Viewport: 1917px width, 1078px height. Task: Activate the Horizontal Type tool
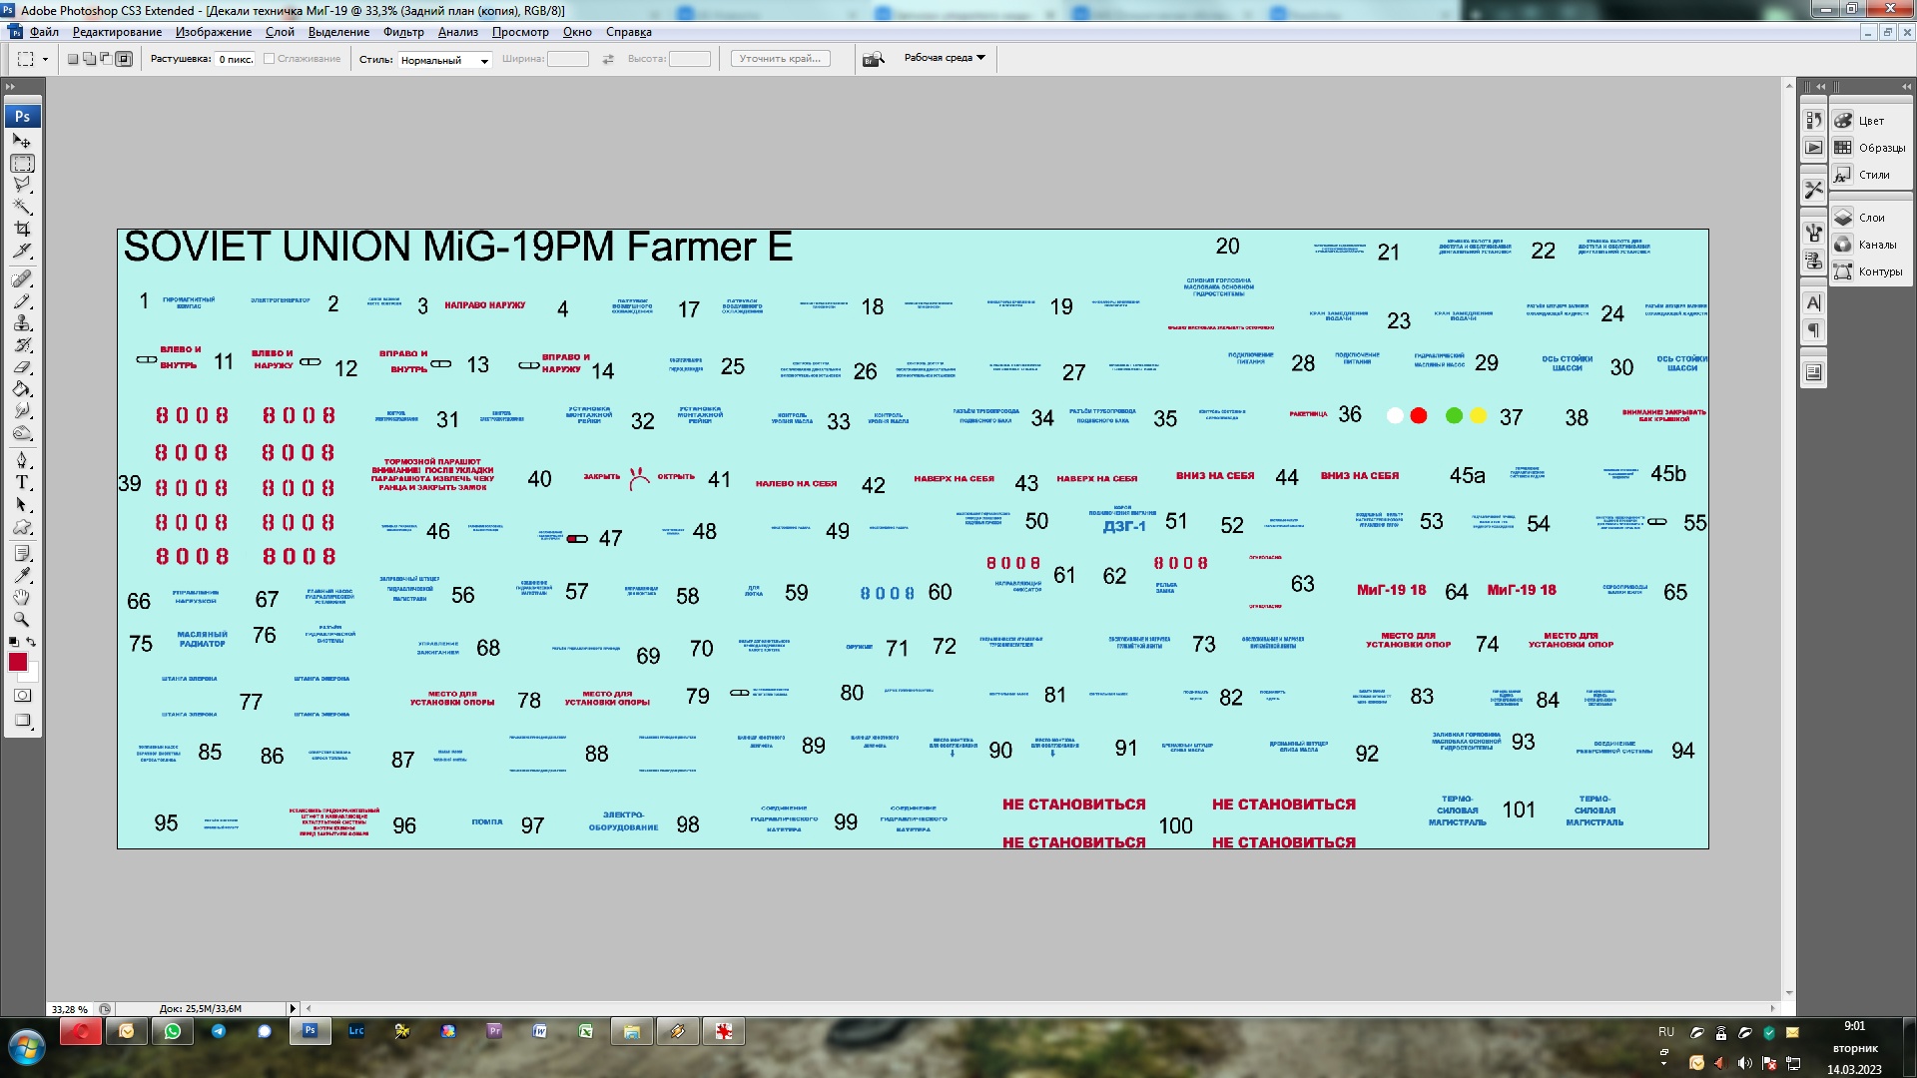pyautogui.click(x=22, y=482)
